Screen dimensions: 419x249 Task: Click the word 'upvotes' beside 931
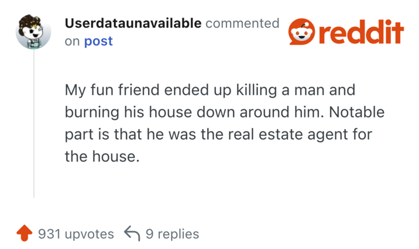tap(91, 234)
